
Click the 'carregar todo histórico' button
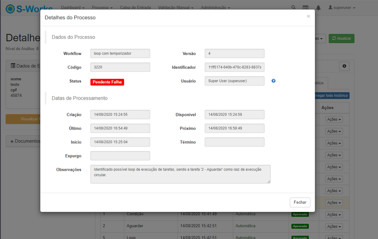coord(332,95)
